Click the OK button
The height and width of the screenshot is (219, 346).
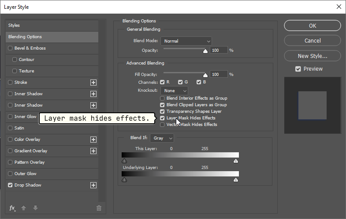click(312, 26)
